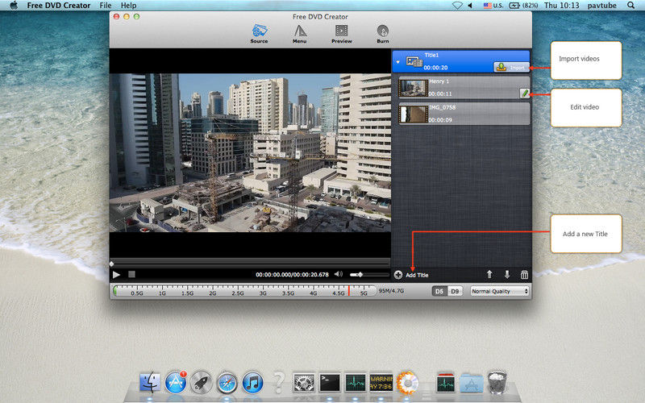Edit the Henry 1 video with pencil icon
645x403 pixels.
tap(524, 93)
